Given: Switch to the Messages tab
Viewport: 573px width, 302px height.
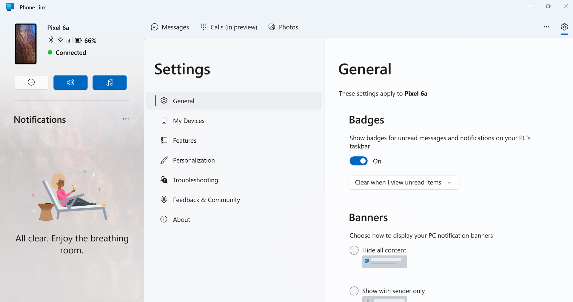Looking at the screenshot, I should click(x=170, y=27).
